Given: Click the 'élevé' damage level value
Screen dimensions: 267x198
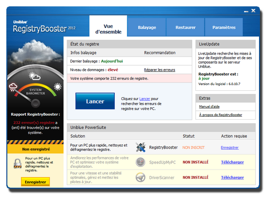Looking at the screenshot, I should click(x=113, y=70).
